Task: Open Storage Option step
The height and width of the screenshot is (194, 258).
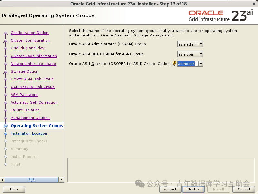Action: 25,71
